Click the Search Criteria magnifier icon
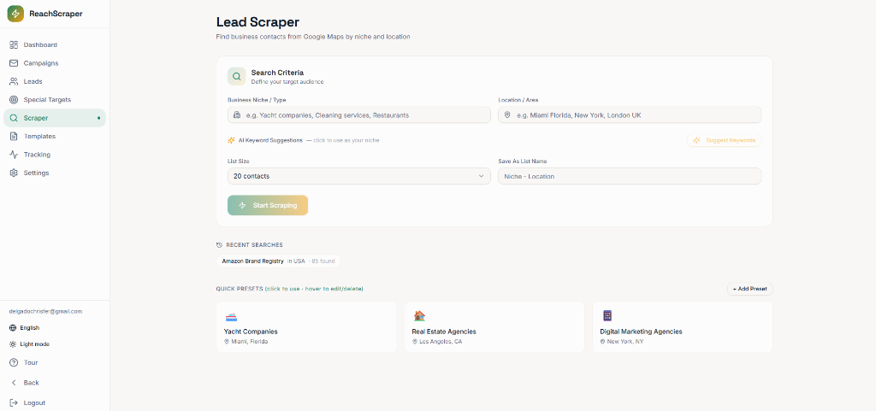The height and width of the screenshot is (411, 876). click(237, 76)
